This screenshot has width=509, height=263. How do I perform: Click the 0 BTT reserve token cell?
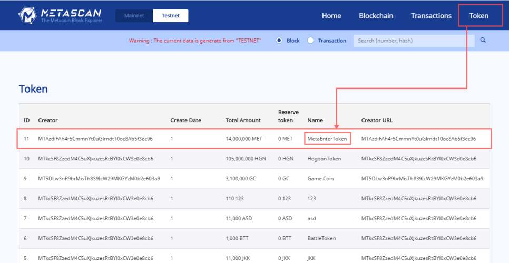(285, 238)
